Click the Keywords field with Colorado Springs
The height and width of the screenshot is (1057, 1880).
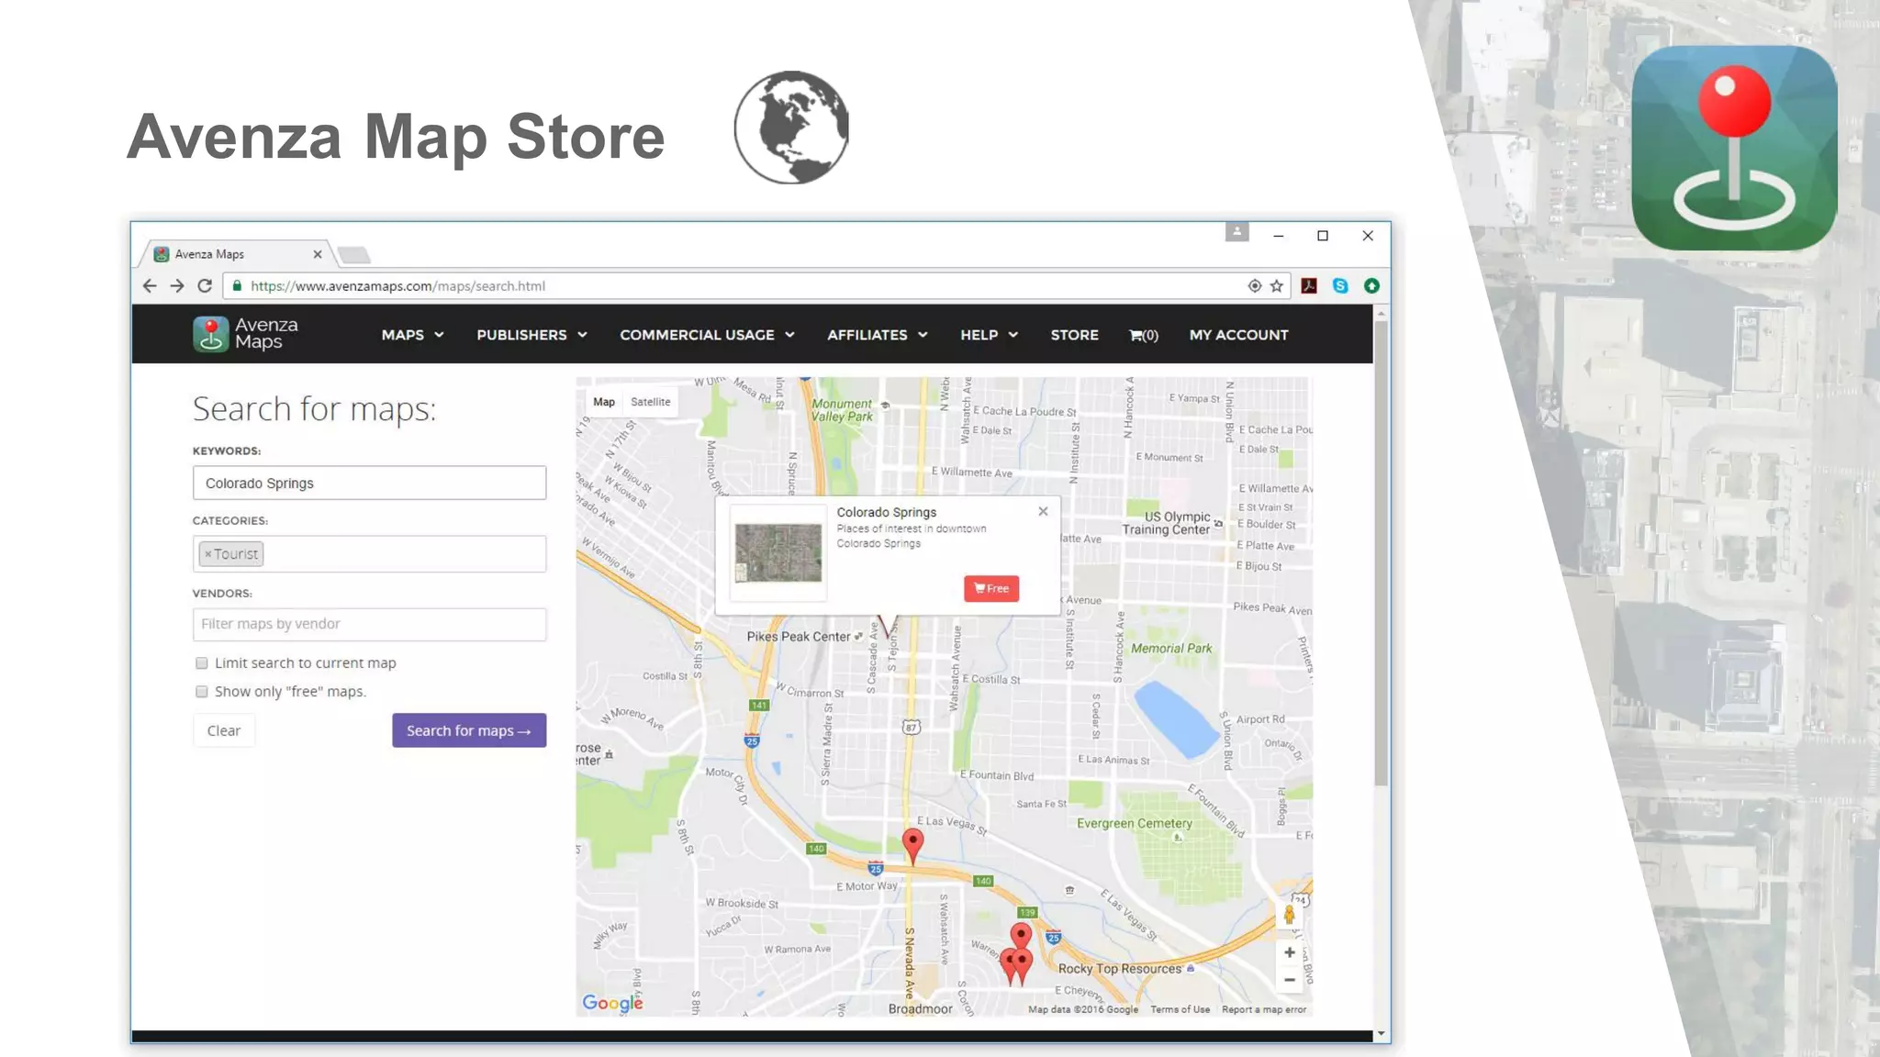(x=370, y=483)
